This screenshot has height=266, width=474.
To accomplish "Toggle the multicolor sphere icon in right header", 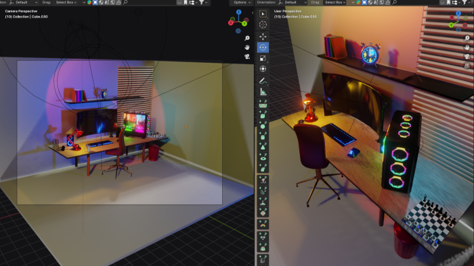I will pos(358,3).
